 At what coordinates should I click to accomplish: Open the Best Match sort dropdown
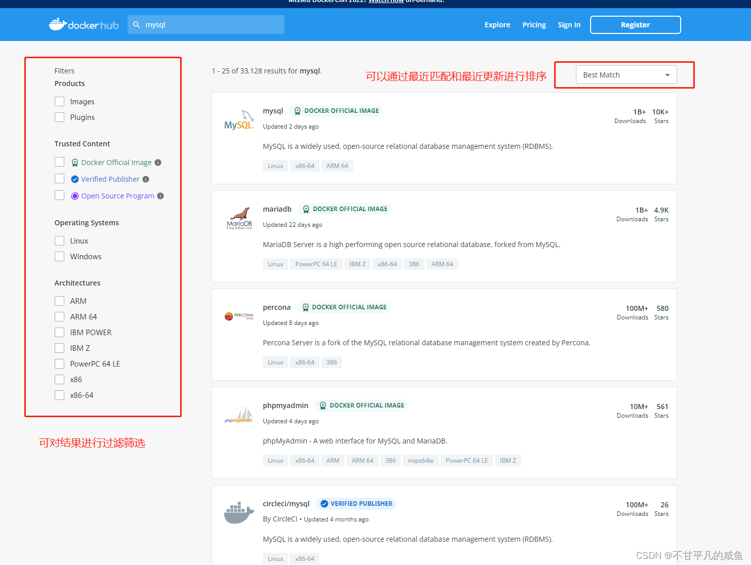[626, 75]
